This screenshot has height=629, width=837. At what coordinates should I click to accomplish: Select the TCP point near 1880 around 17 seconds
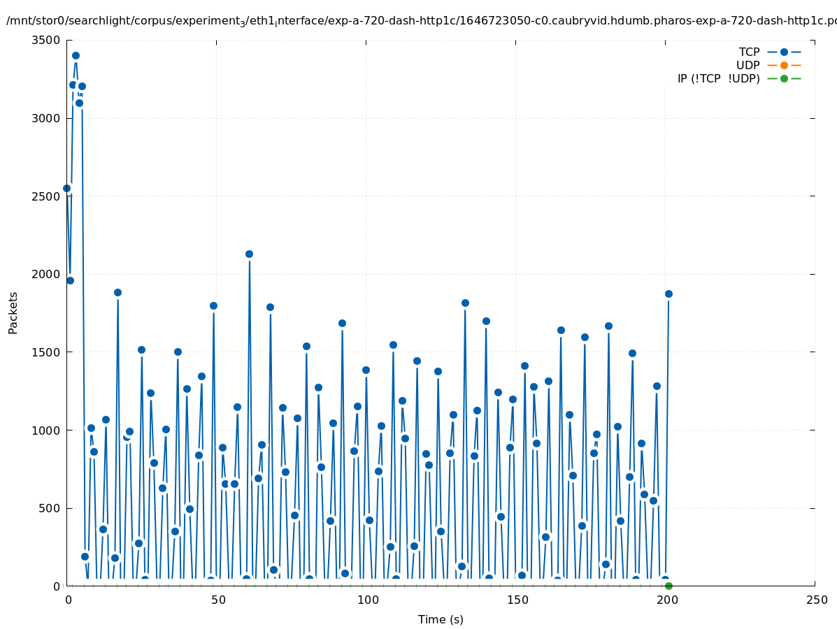pos(117,292)
